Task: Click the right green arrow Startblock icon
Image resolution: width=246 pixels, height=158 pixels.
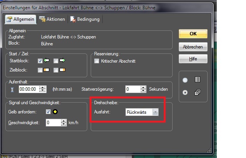Action: coord(63,61)
